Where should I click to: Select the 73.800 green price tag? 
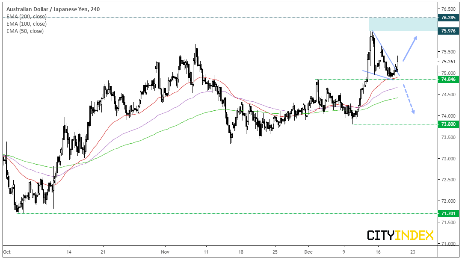click(448, 124)
